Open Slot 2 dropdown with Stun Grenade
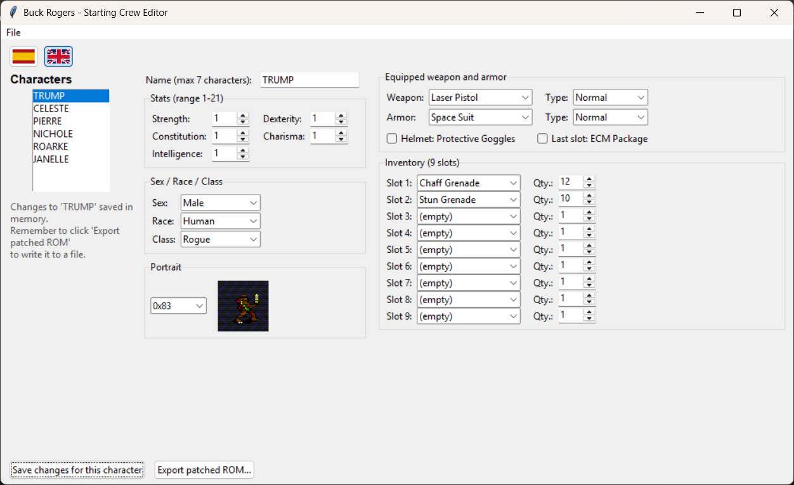 (x=469, y=200)
